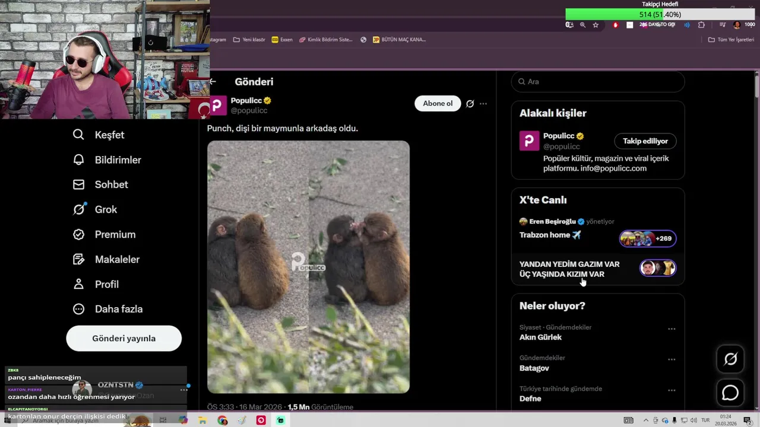Open Kimlik Bildirim Sistemi bookmark
The image size is (760, 427).
pyautogui.click(x=326, y=40)
